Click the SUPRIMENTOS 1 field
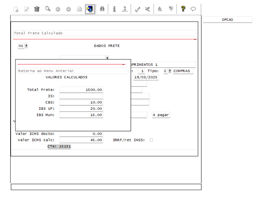 pos(163,65)
